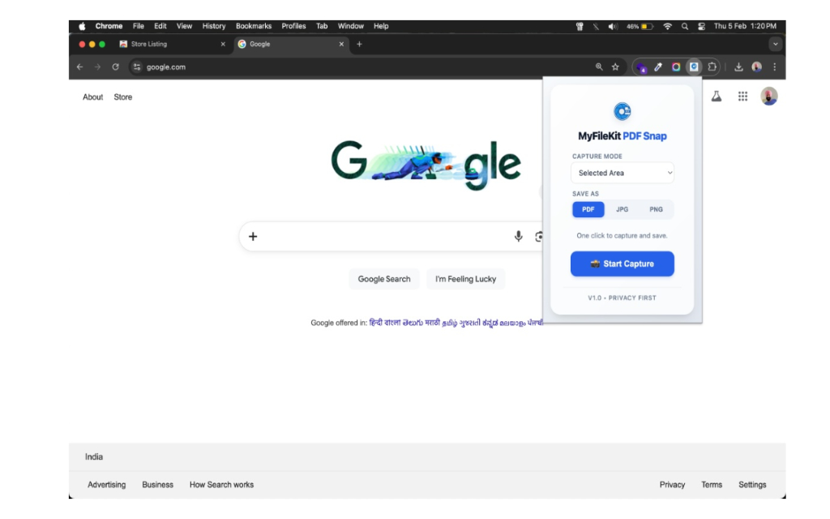830x519 pixels.
Task: Open the File menu
Action: pos(138,26)
